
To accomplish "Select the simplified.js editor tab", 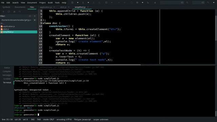I will tap(80, 7).
